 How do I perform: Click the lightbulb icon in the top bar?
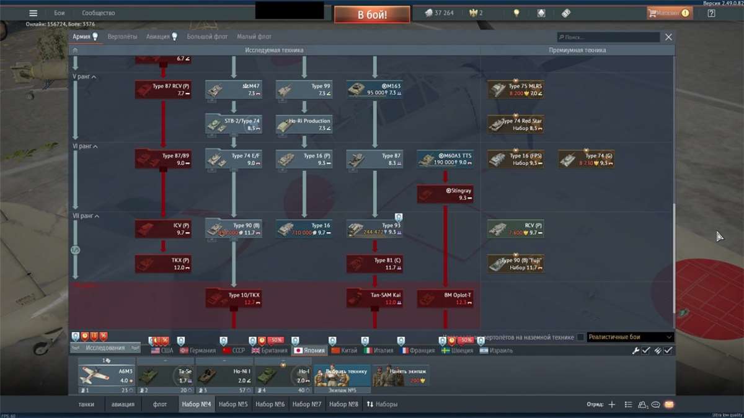(x=516, y=13)
